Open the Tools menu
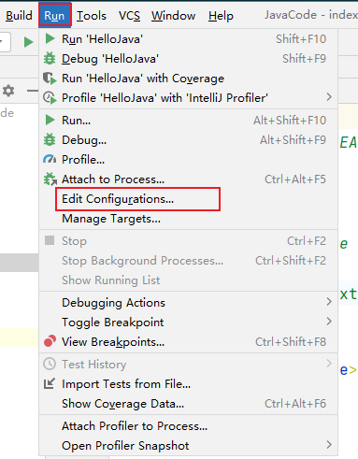Image resolution: width=358 pixels, height=459 pixels. tap(92, 16)
